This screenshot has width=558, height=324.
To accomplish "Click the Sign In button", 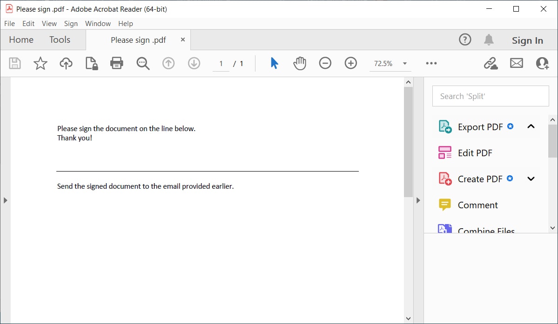I will (x=527, y=40).
